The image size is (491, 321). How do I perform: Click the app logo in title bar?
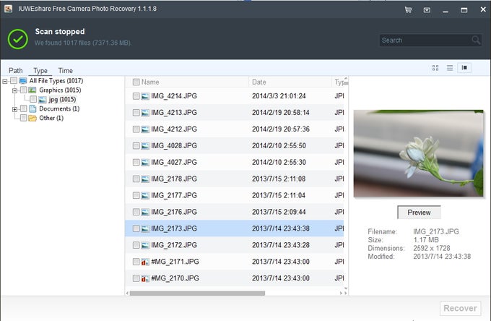click(x=8, y=9)
